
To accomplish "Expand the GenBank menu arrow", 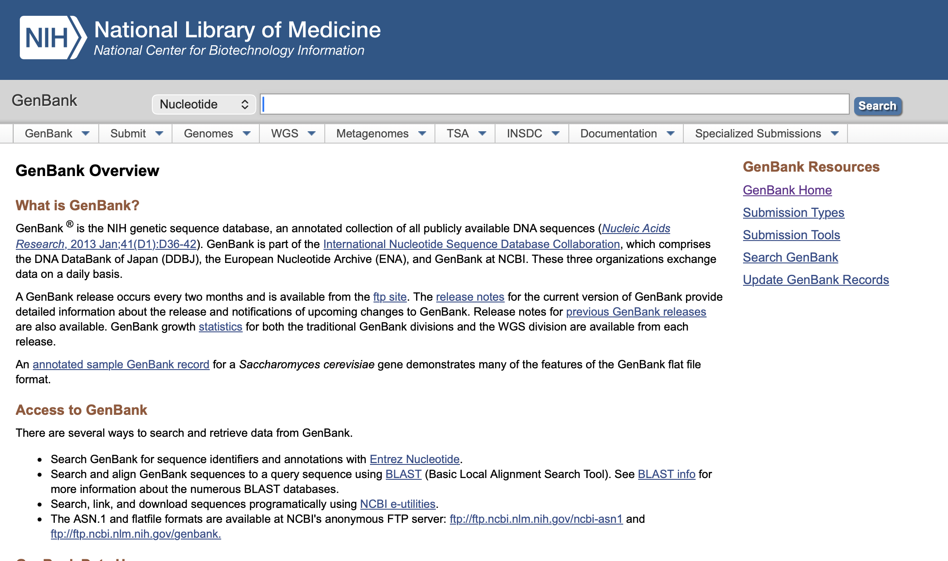I will (86, 133).
